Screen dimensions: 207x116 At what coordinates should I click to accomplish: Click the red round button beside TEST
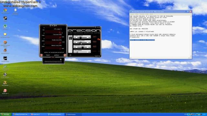(41, 55)
